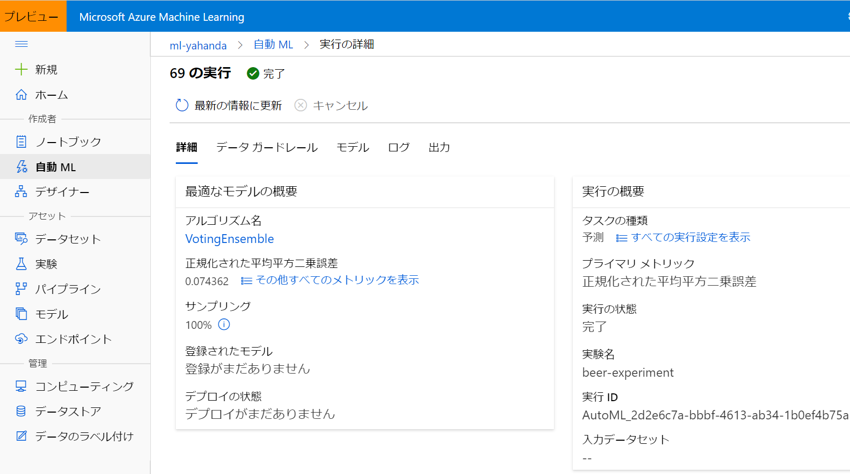850x474 pixels.
Task: Click the cancel circle-x icon
Action: 301,105
